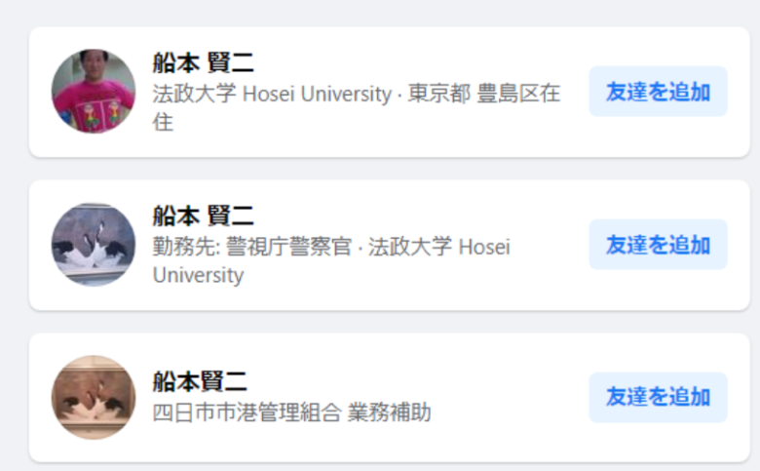The height and width of the screenshot is (471, 760).
Task: Open the brown-toned crane painting profile photo
Action: [94, 398]
